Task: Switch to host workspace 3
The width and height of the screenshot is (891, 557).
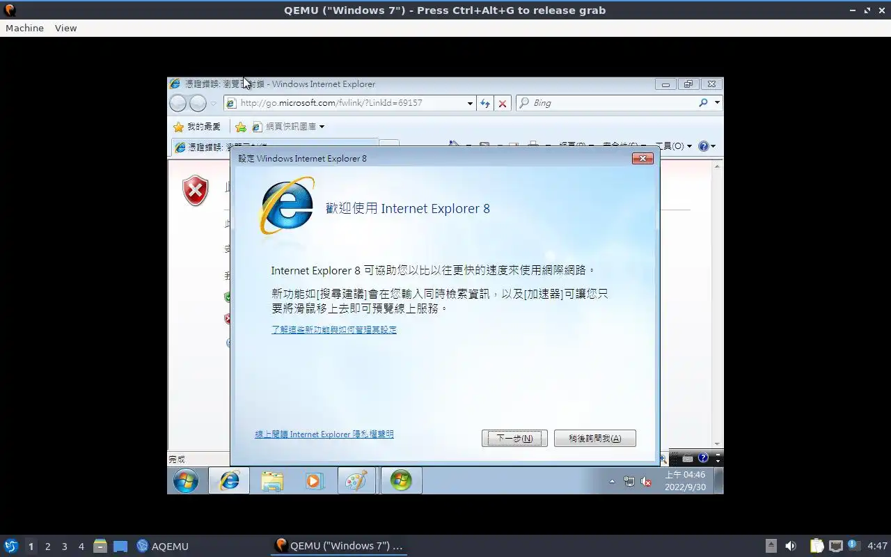Action: coord(64,547)
